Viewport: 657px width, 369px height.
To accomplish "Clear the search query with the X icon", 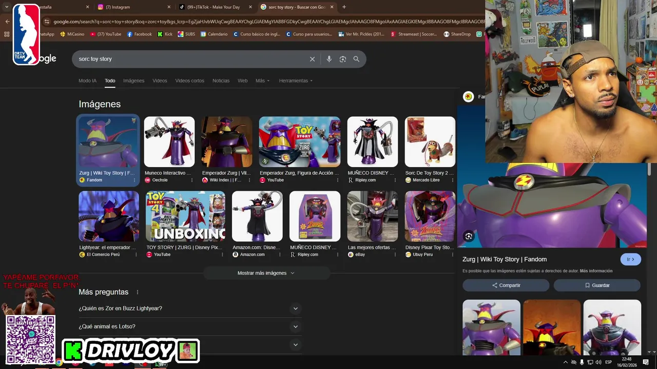I will pyautogui.click(x=312, y=59).
